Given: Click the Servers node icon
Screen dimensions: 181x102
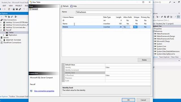Looking at the screenshot, I should (1, 37).
